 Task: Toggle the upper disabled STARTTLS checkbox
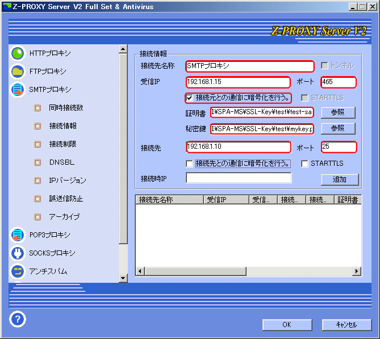click(304, 98)
